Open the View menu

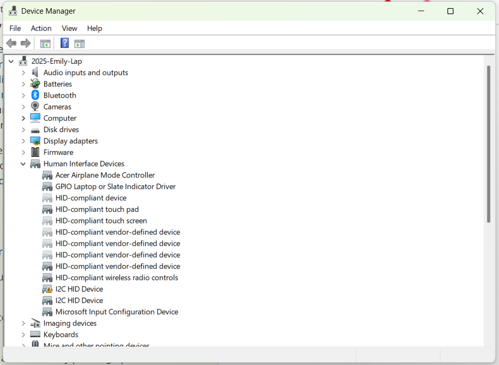69,28
